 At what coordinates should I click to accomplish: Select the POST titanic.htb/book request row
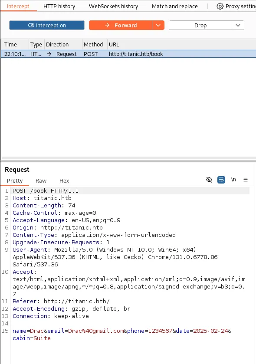(x=128, y=54)
